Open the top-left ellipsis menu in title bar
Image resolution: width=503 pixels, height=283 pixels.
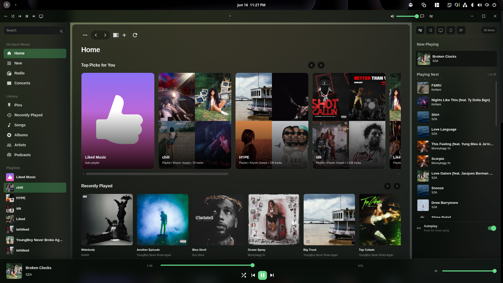click(x=6, y=16)
